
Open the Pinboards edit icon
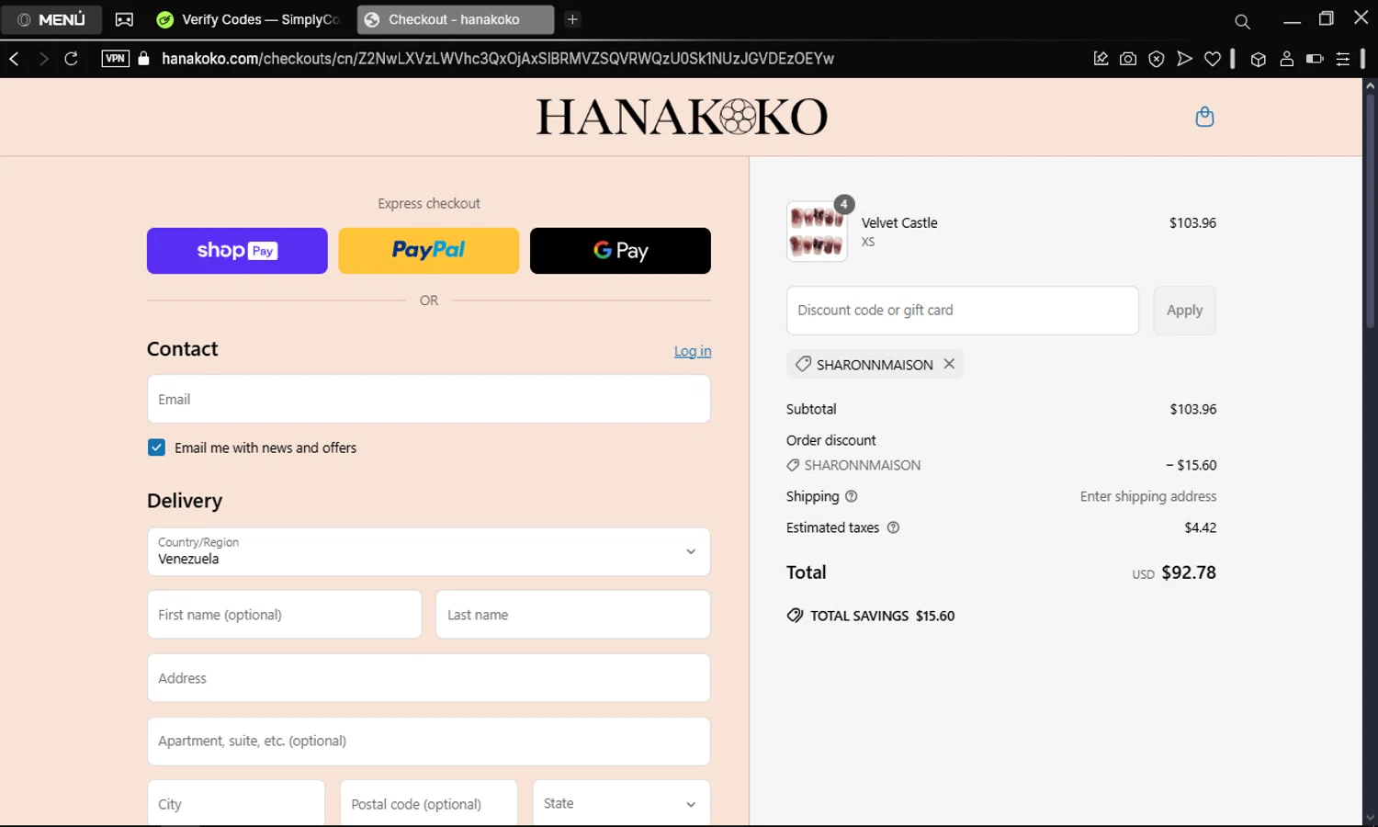(x=1101, y=59)
